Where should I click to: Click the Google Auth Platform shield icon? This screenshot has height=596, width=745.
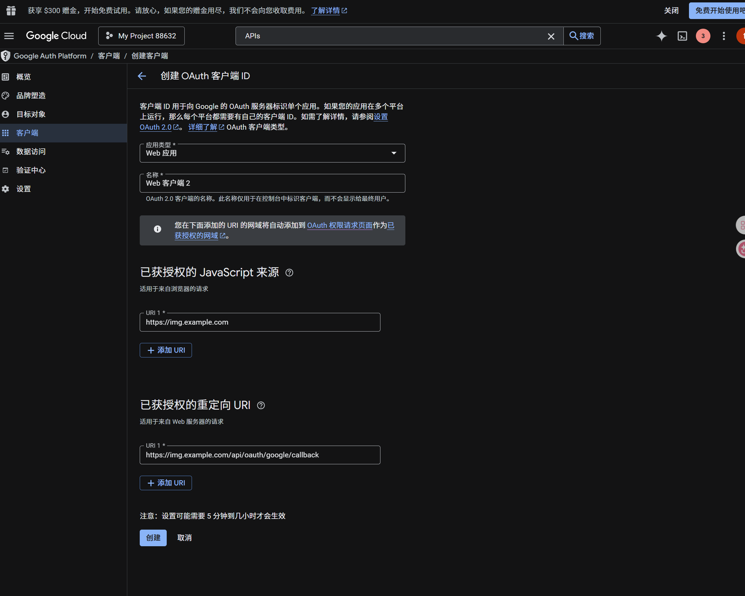6,56
